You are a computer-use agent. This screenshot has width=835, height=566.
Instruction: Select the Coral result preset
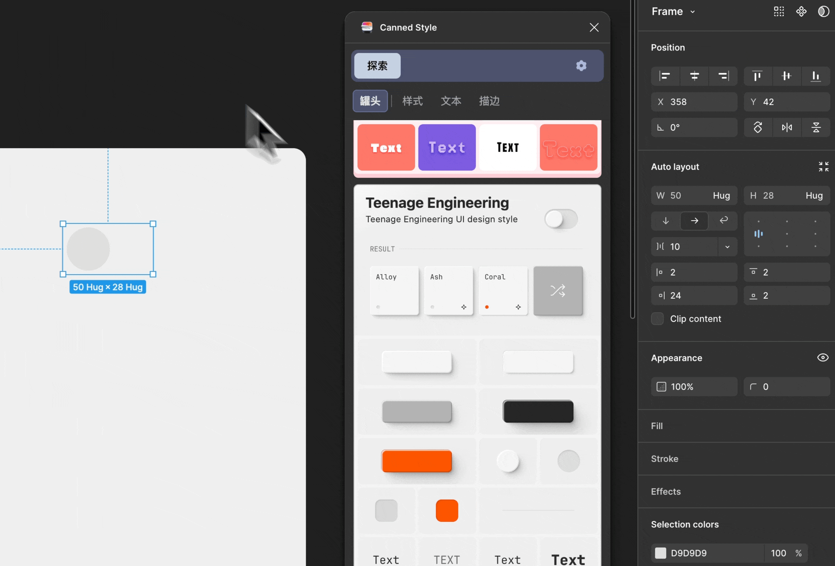coord(503,291)
